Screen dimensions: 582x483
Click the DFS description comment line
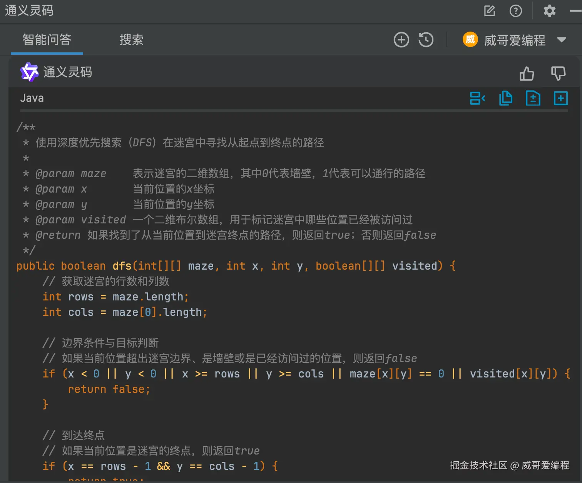[173, 143]
